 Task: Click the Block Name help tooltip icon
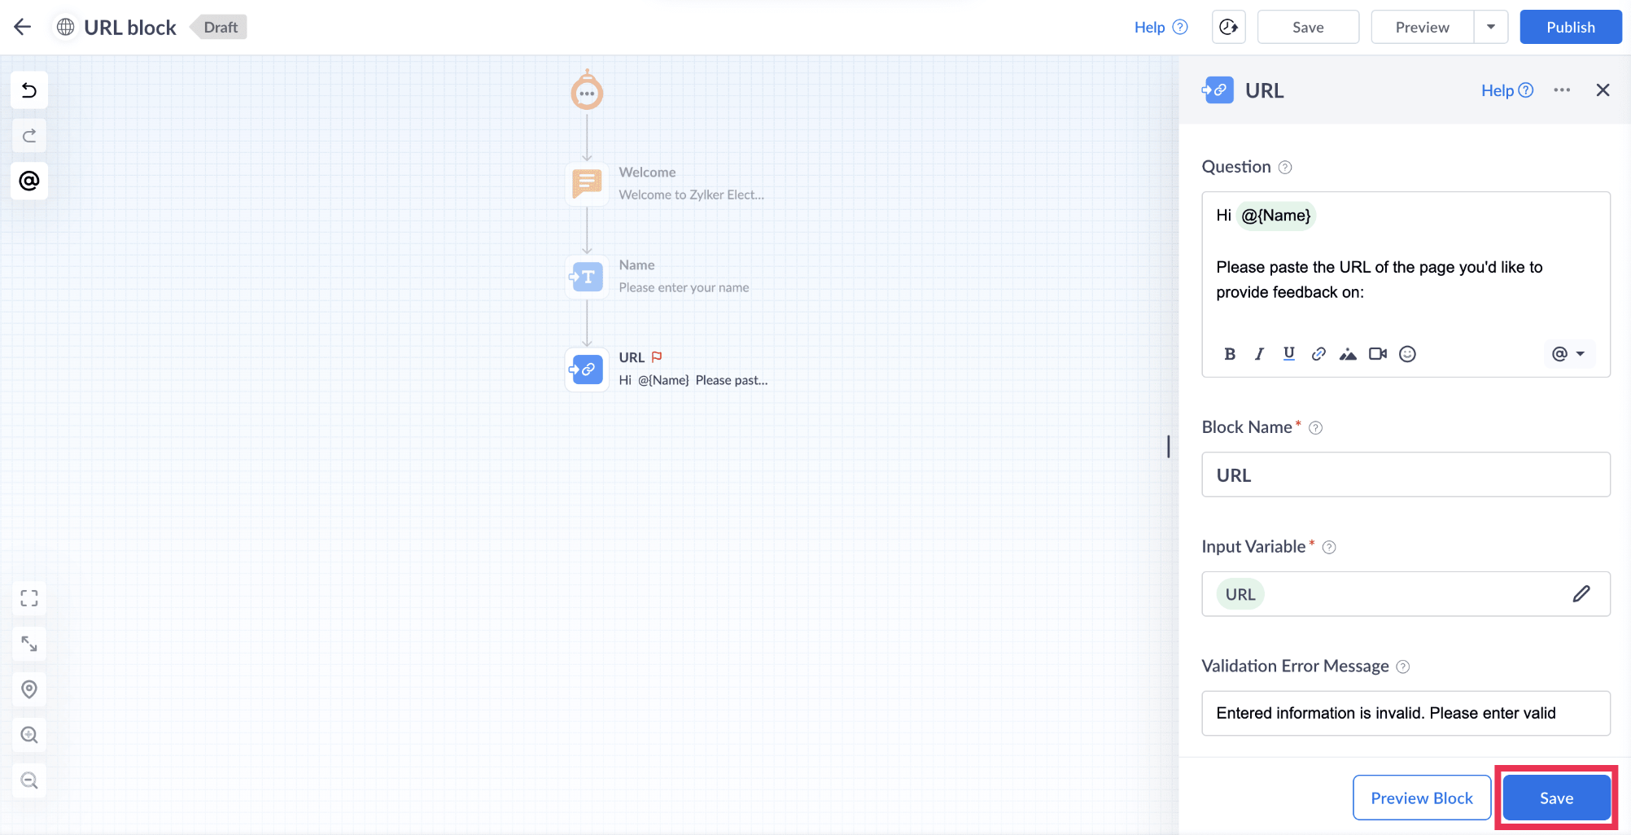point(1315,428)
